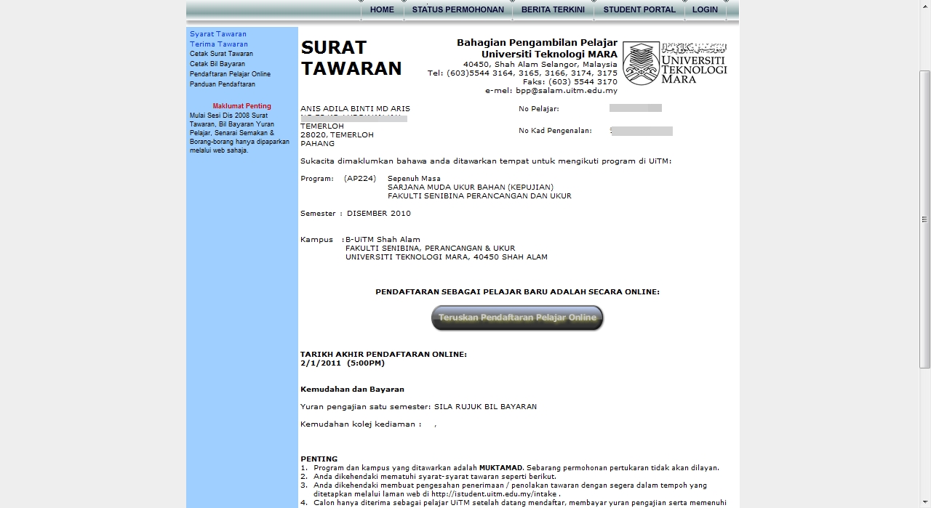The image size is (931, 508).
Task: Click the Teruskan Pendaftaran Pelajar Online button
Action: [517, 318]
